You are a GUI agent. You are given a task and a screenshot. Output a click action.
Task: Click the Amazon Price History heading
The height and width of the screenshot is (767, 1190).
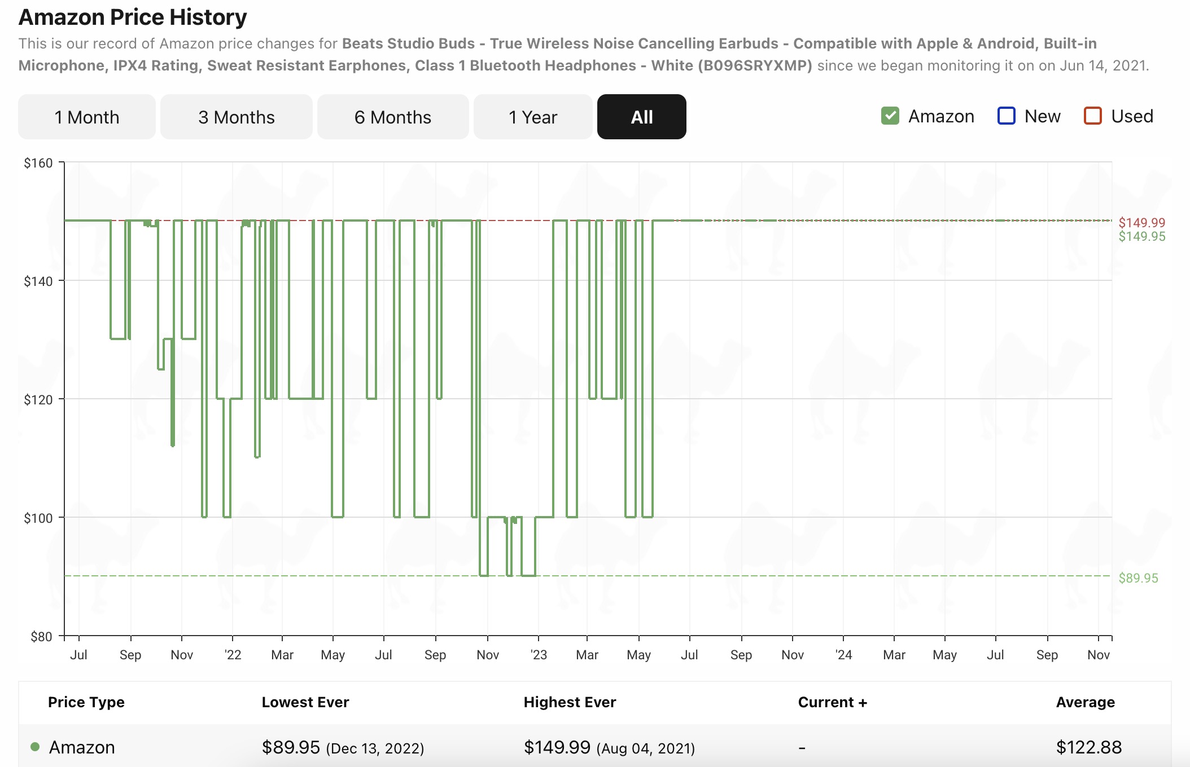[133, 17]
